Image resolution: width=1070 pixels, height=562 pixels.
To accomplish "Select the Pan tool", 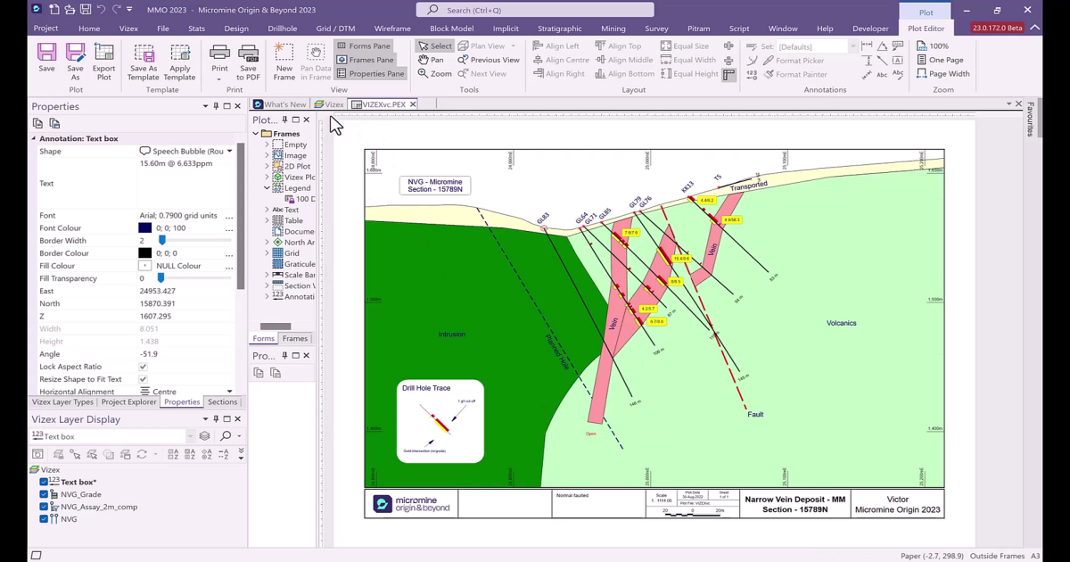I will [431, 60].
